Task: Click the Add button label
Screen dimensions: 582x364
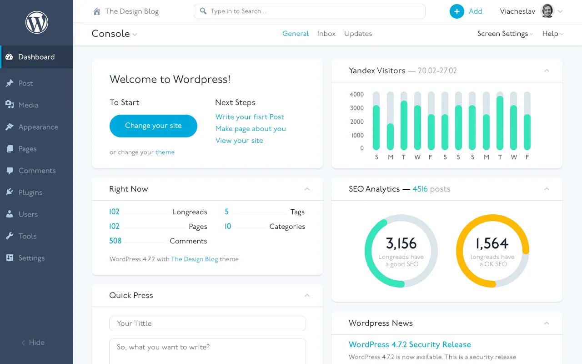Action: click(x=475, y=11)
